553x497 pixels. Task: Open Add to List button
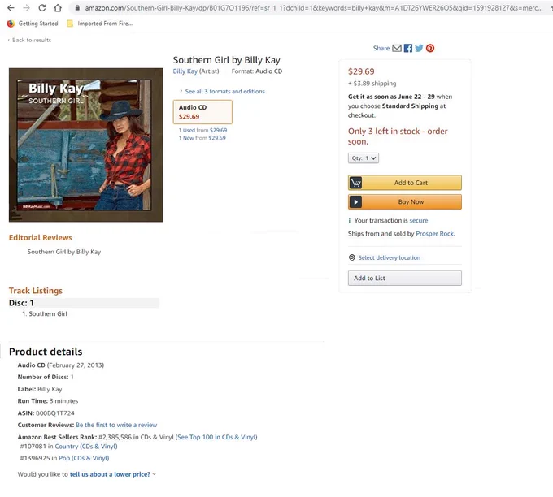click(x=404, y=278)
